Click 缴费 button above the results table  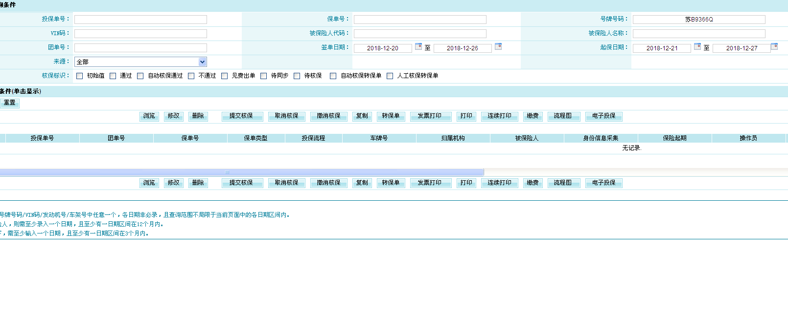point(533,116)
